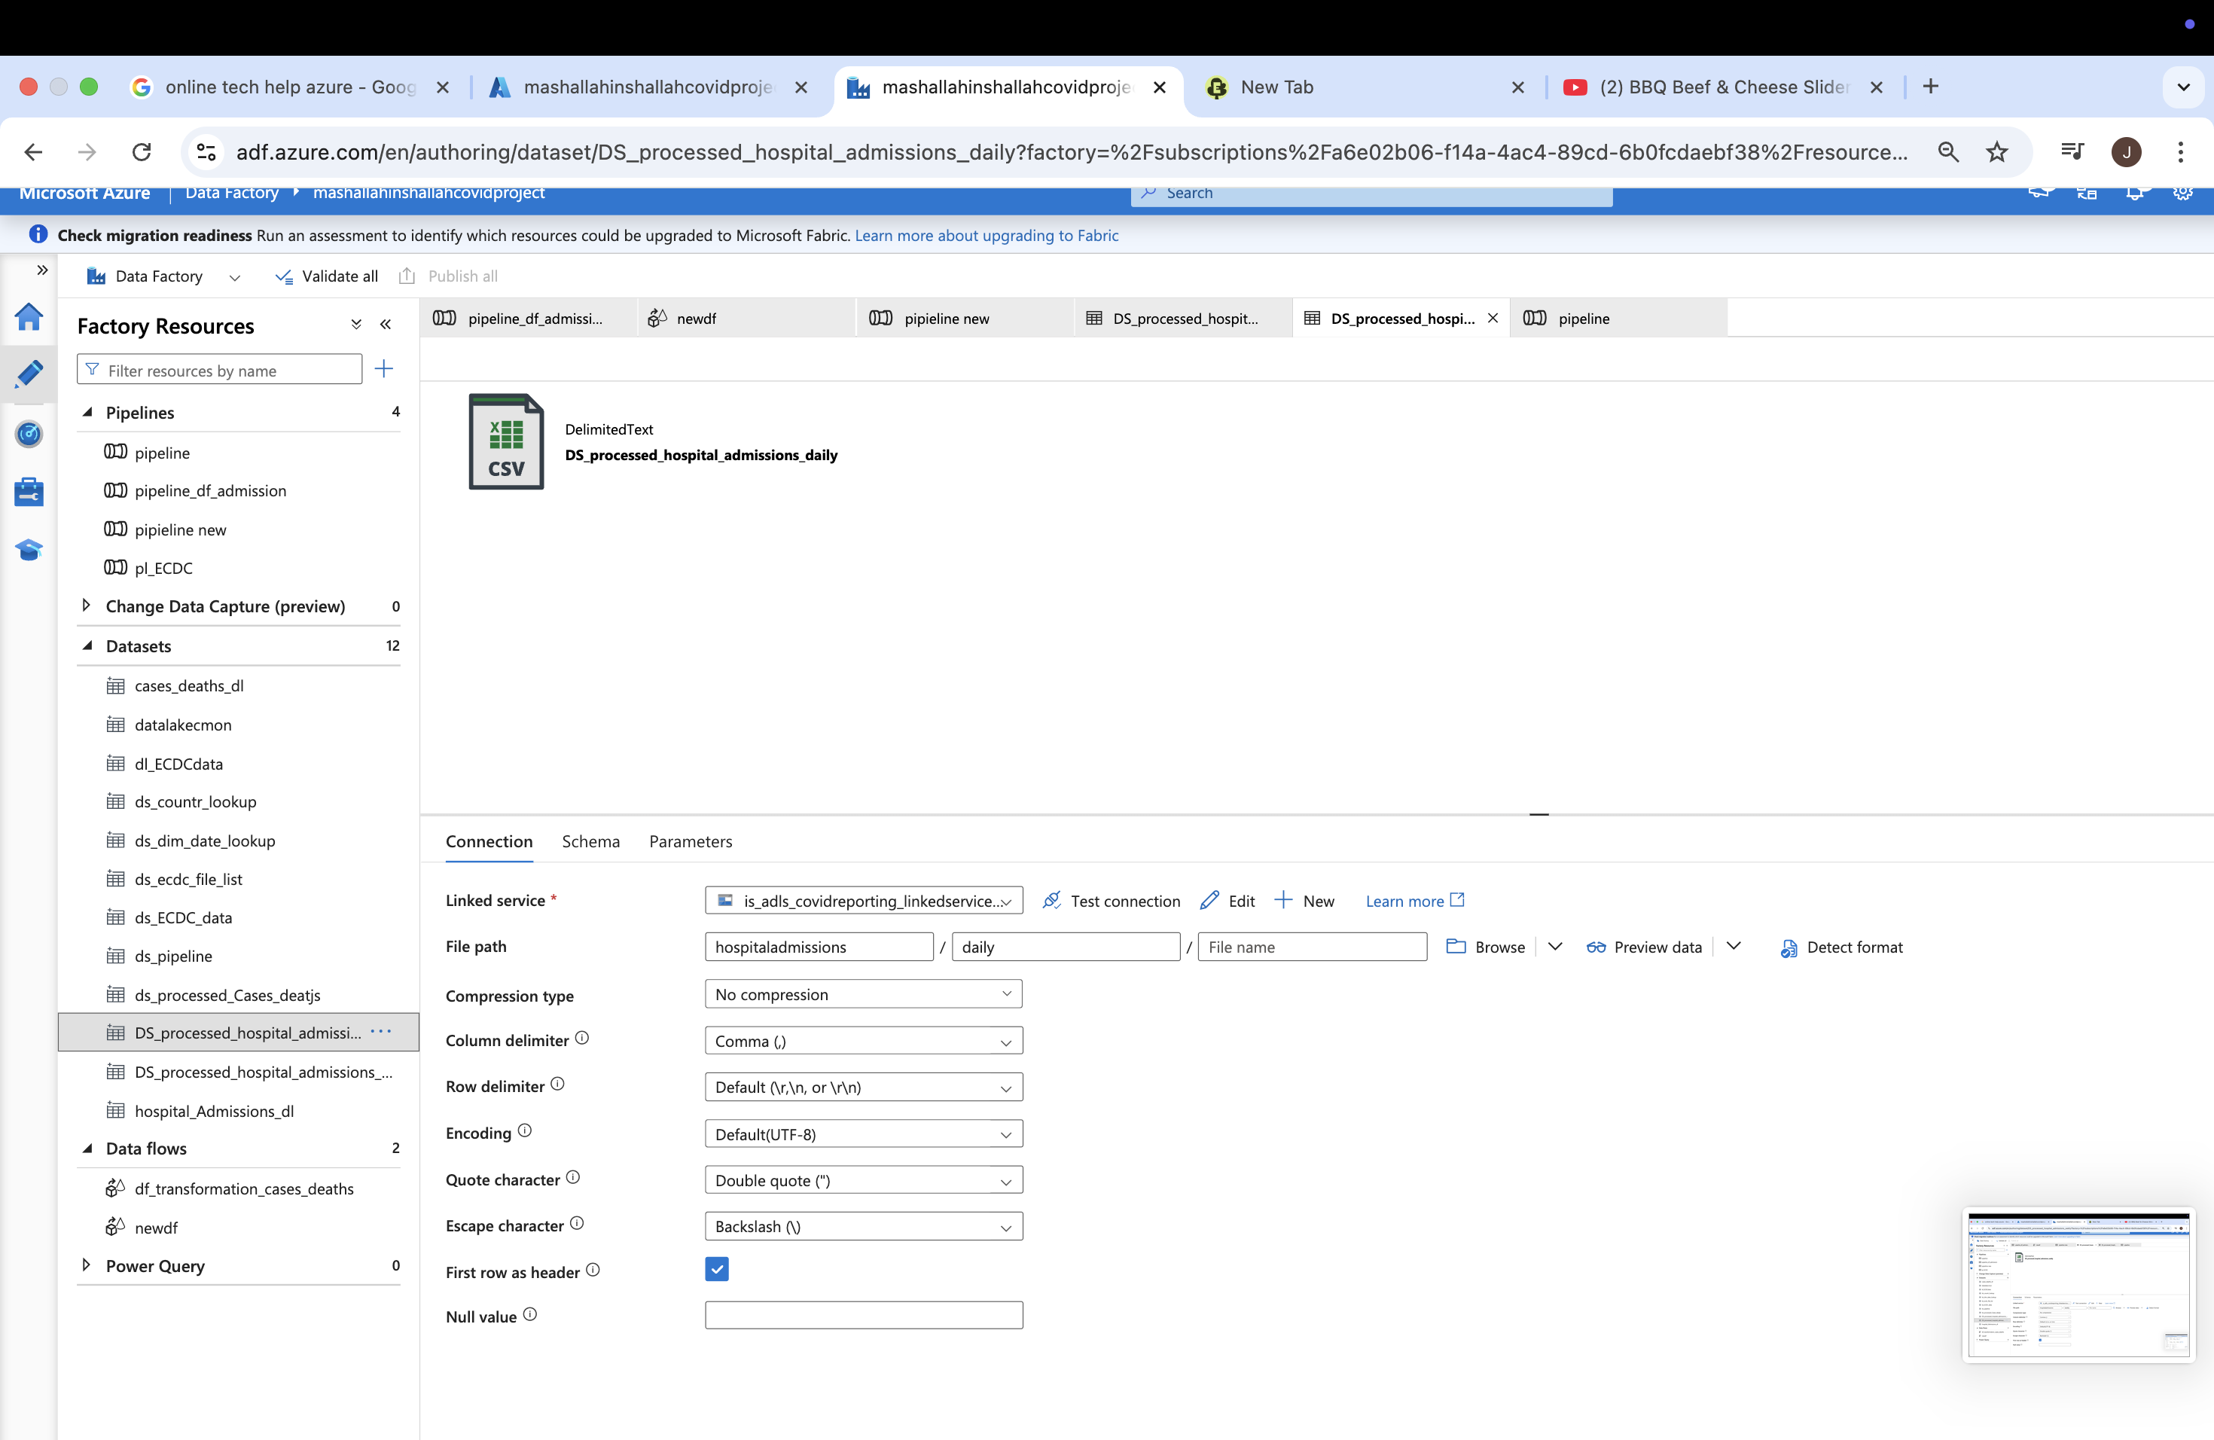Click Validate all button
Screen dimensions: 2214x1440
(328, 276)
